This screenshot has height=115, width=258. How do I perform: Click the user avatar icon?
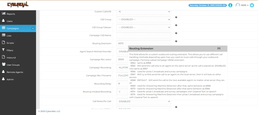tap(238, 5)
